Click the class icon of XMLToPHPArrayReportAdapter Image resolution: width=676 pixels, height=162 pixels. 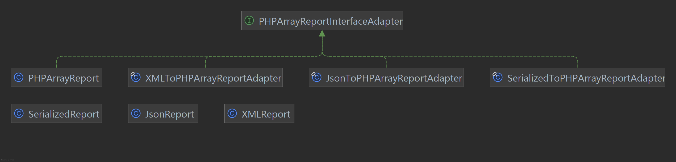pyautogui.click(x=136, y=78)
